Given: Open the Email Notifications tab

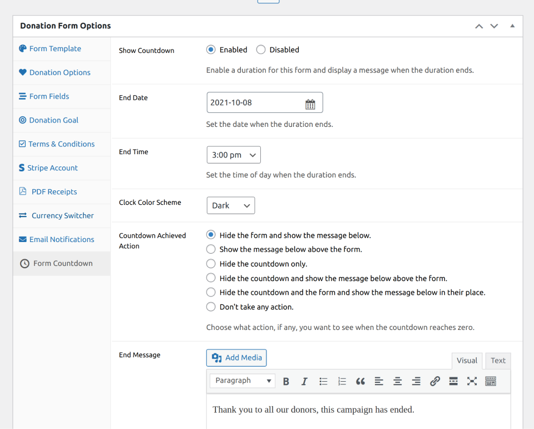Looking at the screenshot, I should pos(62,240).
